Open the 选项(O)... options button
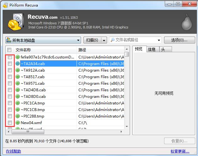Screen dimensions: 198x156 179,40
